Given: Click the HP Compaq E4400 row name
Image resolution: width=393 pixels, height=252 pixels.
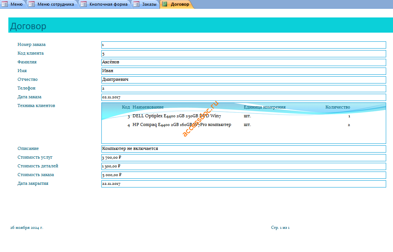Looking at the screenshot, I should pyautogui.click(x=182, y=125).
